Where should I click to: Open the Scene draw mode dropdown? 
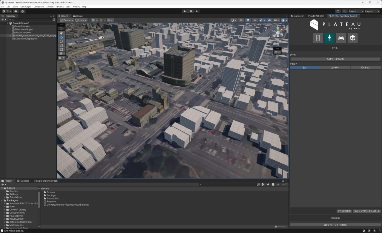coord(234,20)
